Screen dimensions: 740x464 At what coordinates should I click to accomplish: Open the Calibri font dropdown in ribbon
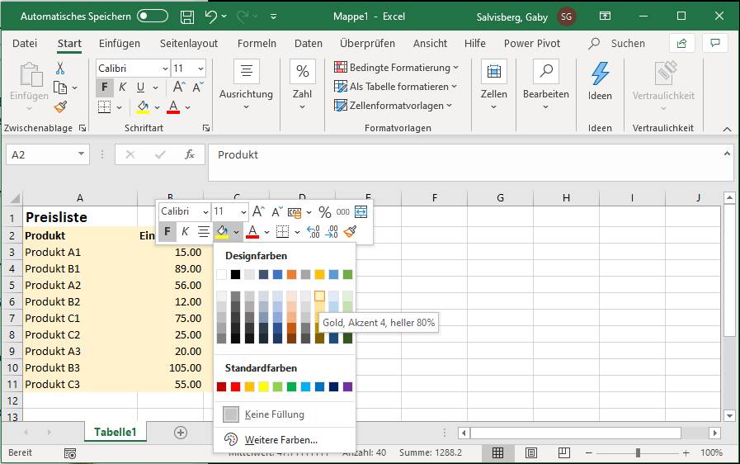(164, 69)
